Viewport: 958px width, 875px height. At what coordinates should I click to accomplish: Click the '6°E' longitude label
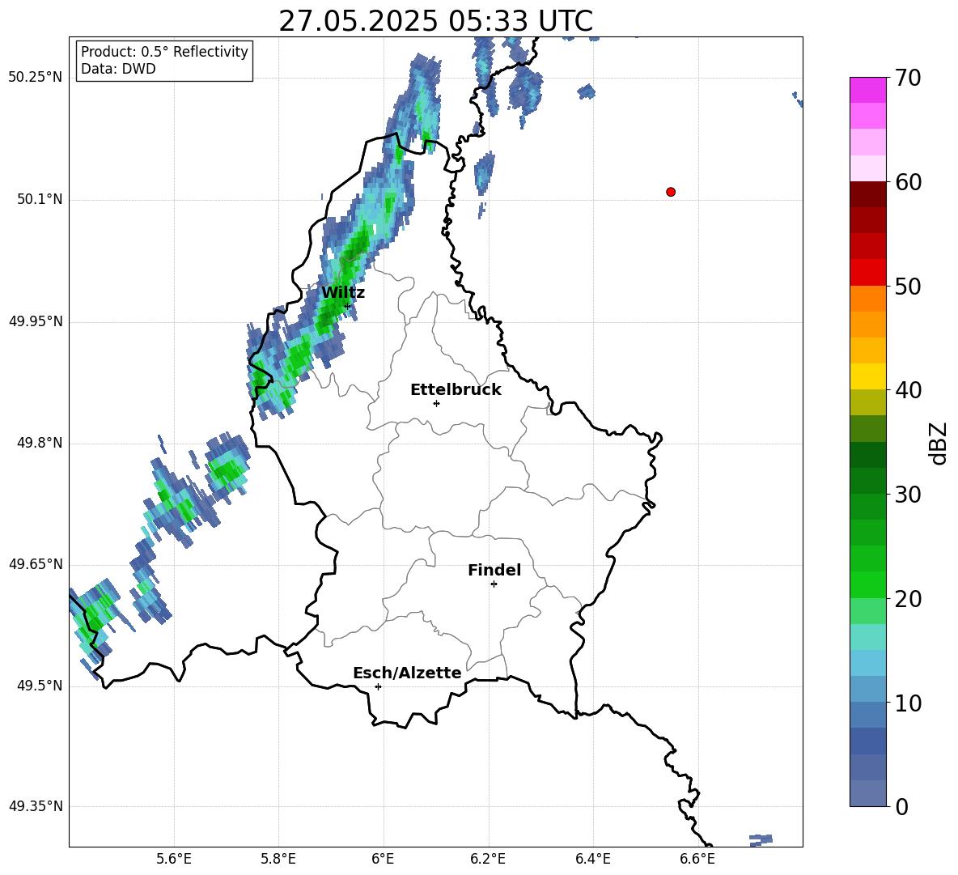click(x=383, y=859)
